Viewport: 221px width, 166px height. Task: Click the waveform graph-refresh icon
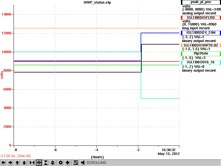click(76, 163)
